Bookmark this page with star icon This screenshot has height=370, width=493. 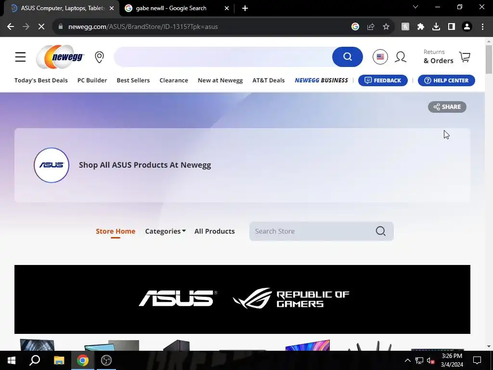coord(386,27)
